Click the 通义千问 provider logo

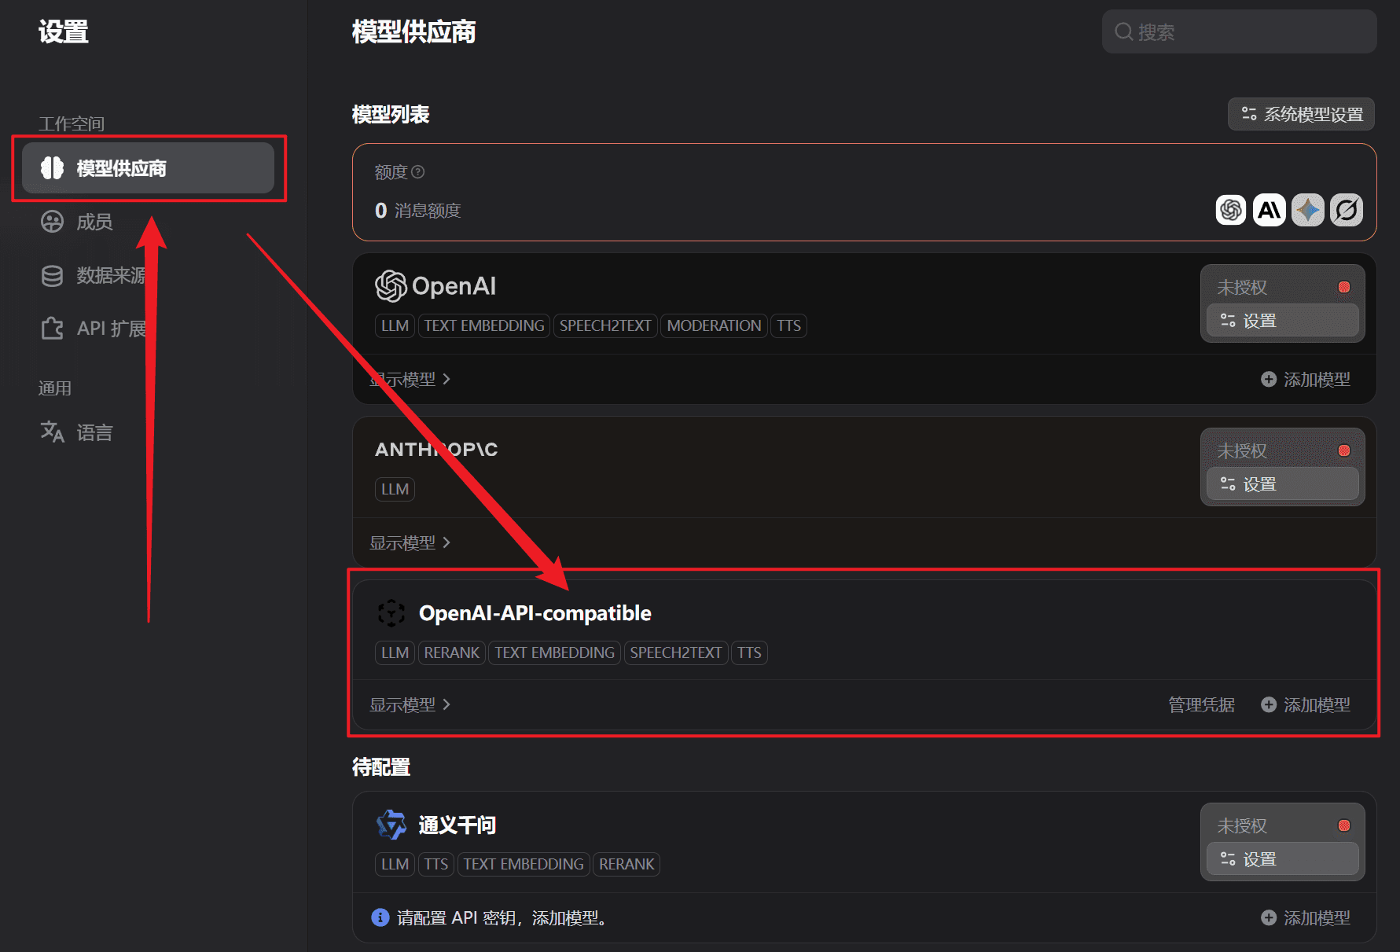click(x=391, y=825)
